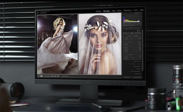Click the copy Before settings to After icon

[x=52, y=76]
